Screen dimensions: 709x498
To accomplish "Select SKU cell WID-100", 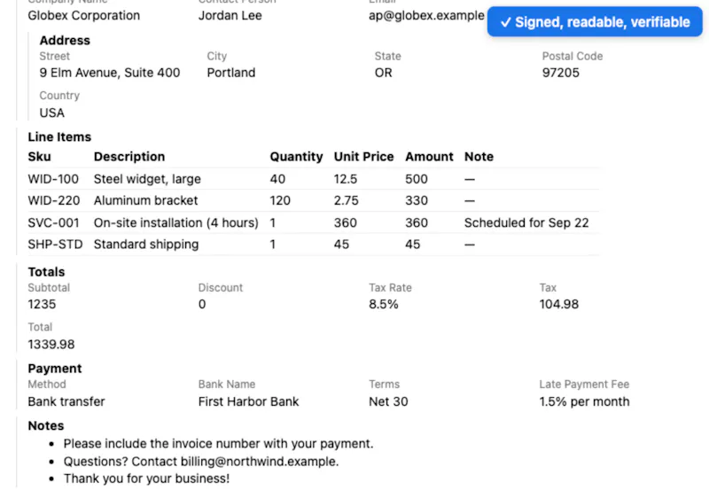I will tap(53, 179).
